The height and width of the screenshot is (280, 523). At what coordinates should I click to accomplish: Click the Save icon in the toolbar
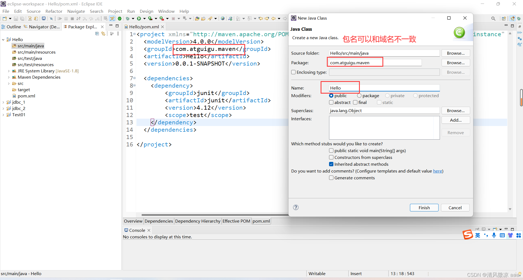coord(16,18)
